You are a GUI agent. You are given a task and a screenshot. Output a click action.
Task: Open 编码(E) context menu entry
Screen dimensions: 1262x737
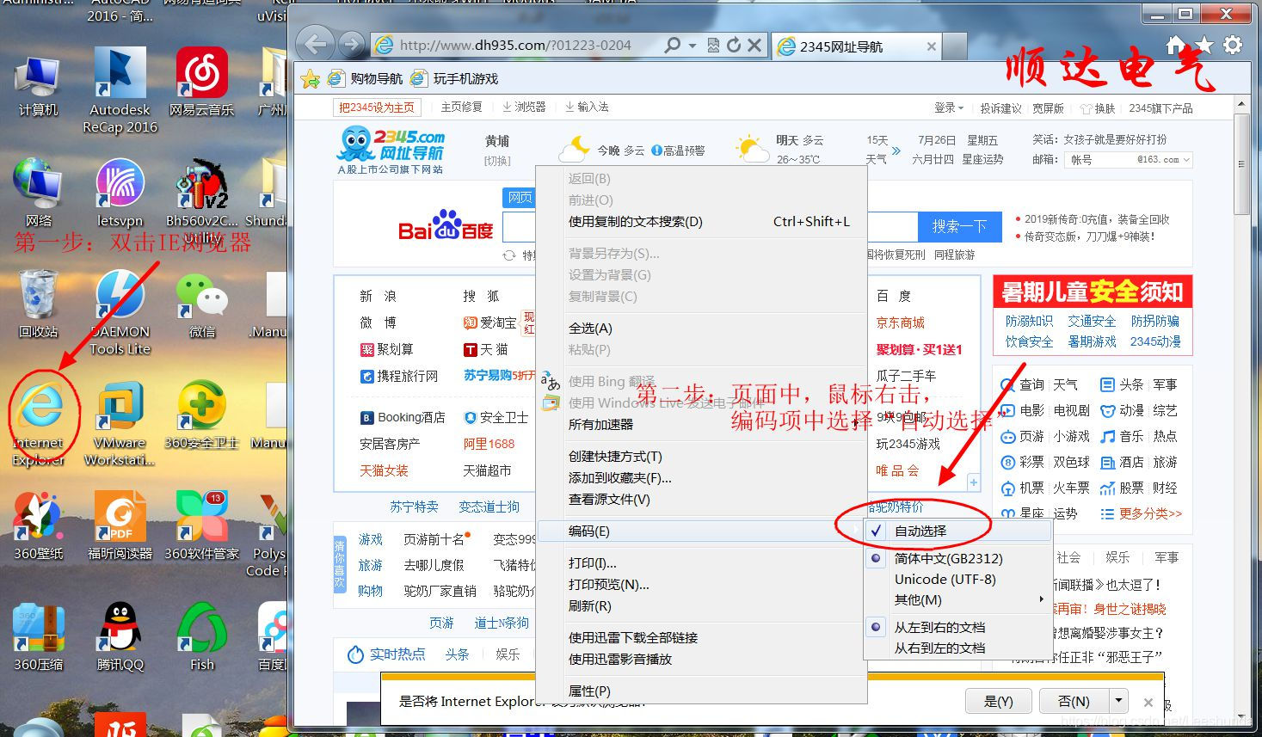coord(700,531)
